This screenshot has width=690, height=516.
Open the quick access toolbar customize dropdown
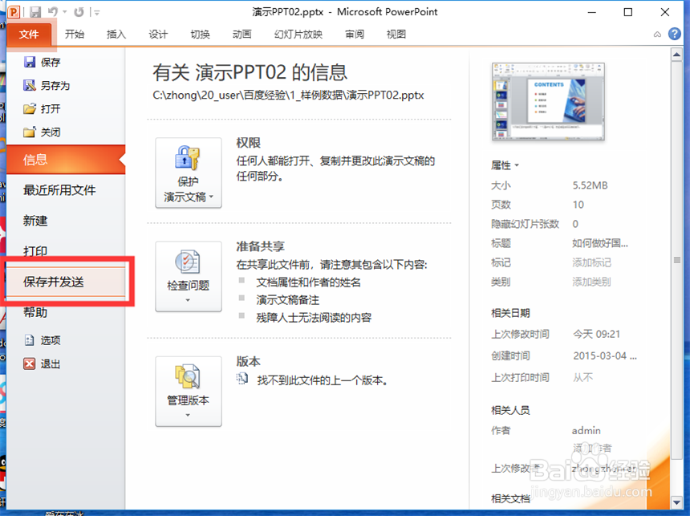(97, 13)
